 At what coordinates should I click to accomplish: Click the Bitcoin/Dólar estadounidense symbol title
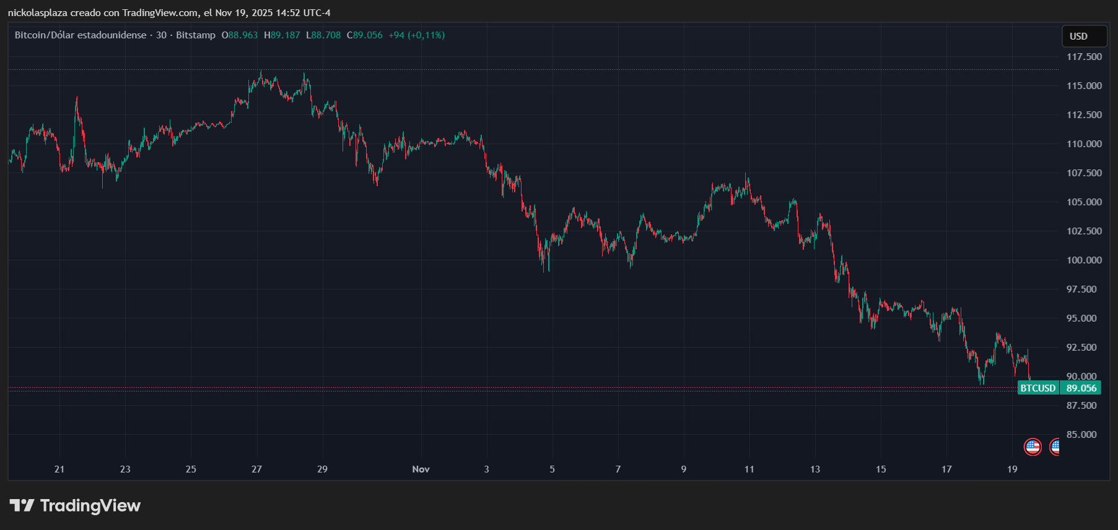81,35
